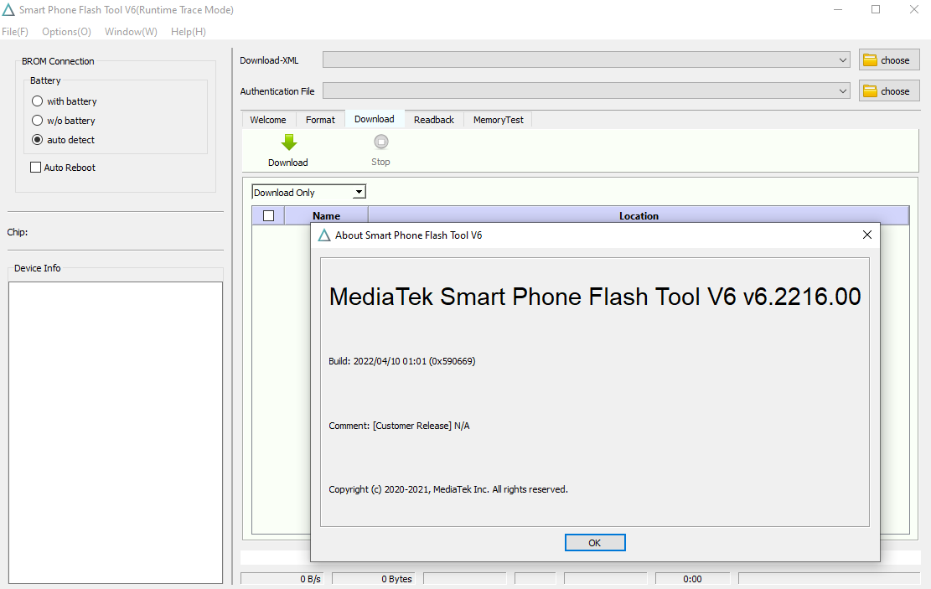
Task: Close the About Smart Phone Flash Tool dialog
Action: click(866, 235)
